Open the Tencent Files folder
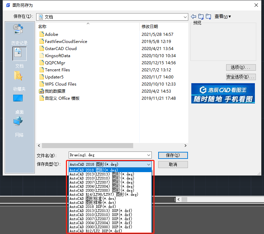264x234 pixels. [55, 70]
